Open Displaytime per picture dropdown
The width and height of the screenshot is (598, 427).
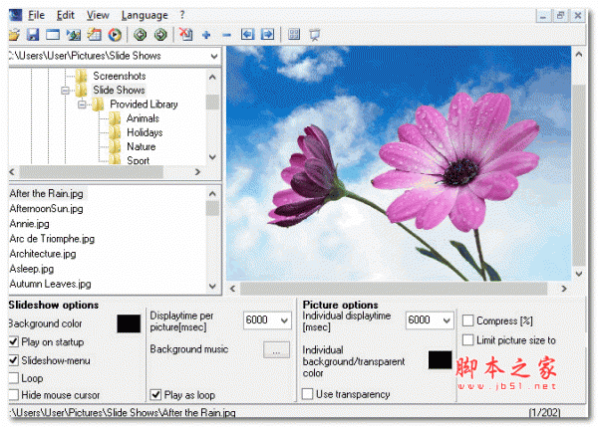284,320
